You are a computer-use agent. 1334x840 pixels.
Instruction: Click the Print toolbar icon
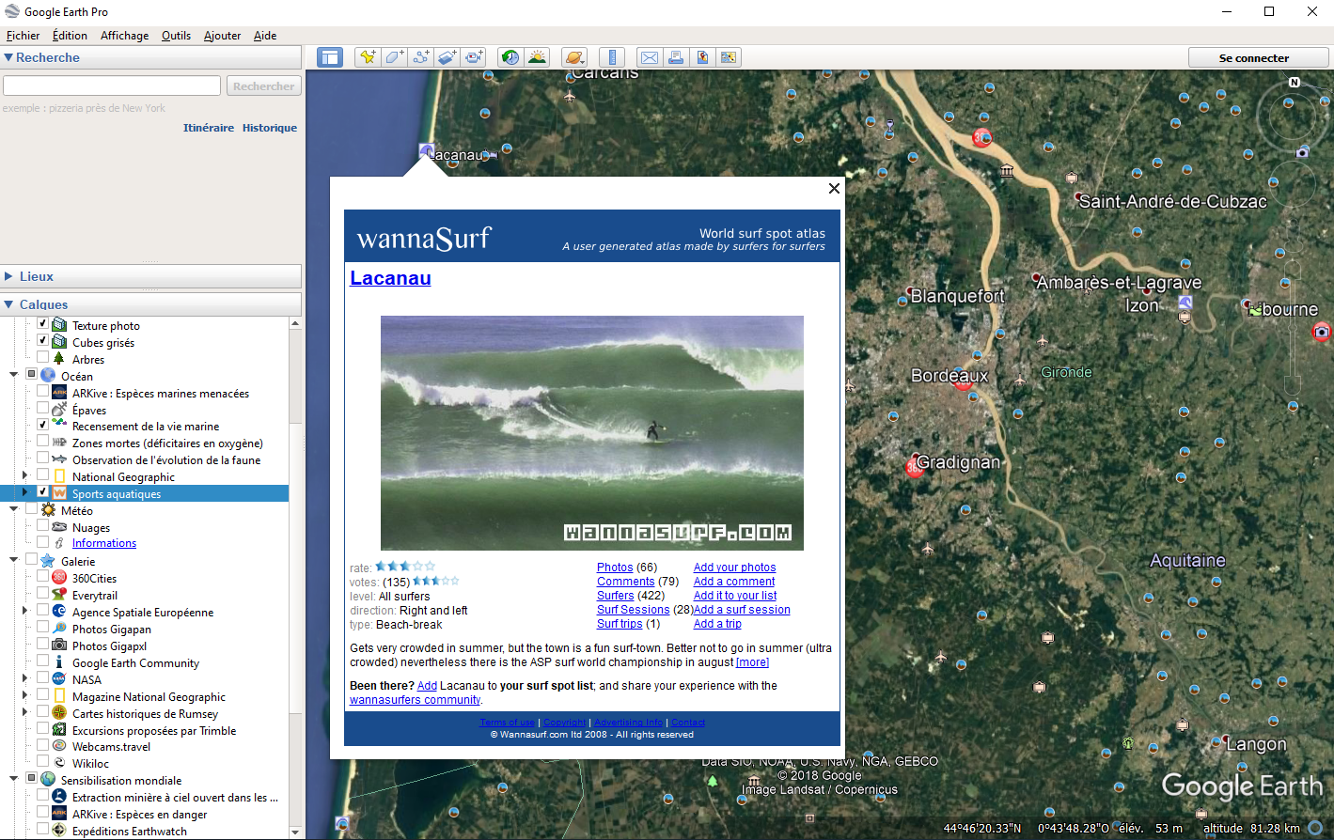click(x=675, y=57)
